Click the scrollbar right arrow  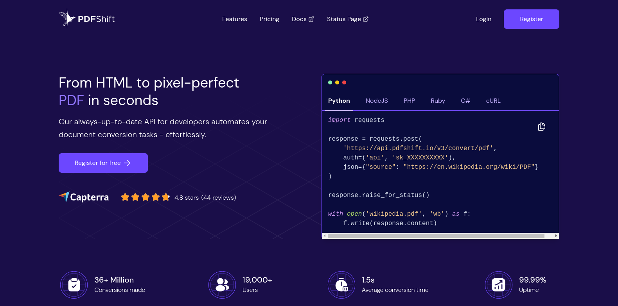tap(556, 236)
